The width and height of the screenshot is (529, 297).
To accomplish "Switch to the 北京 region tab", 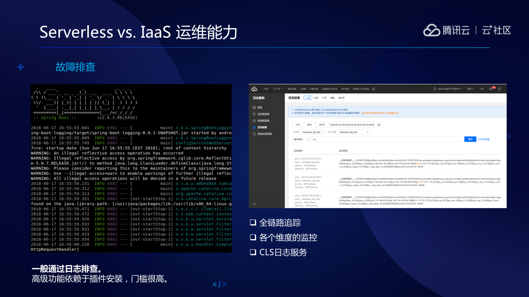I will 316,98.
